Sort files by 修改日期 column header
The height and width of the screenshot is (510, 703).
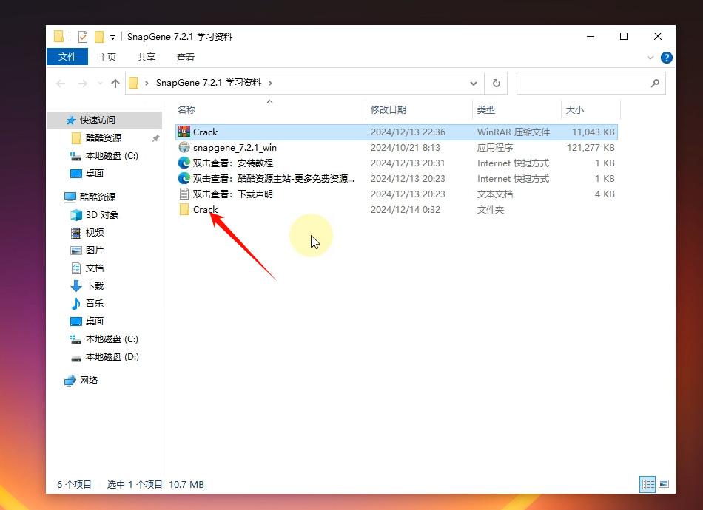point(388,109)
